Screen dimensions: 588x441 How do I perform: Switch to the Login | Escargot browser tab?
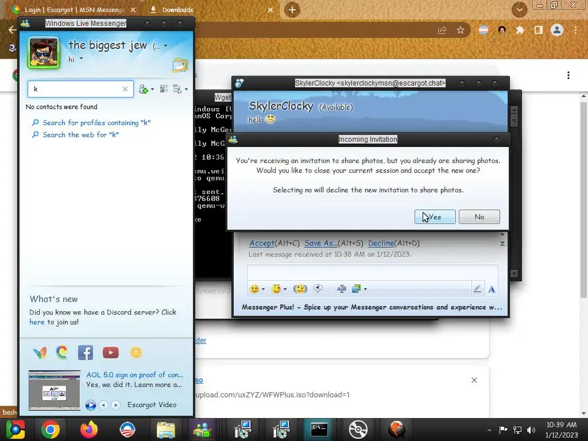click(x=73, y=10)
